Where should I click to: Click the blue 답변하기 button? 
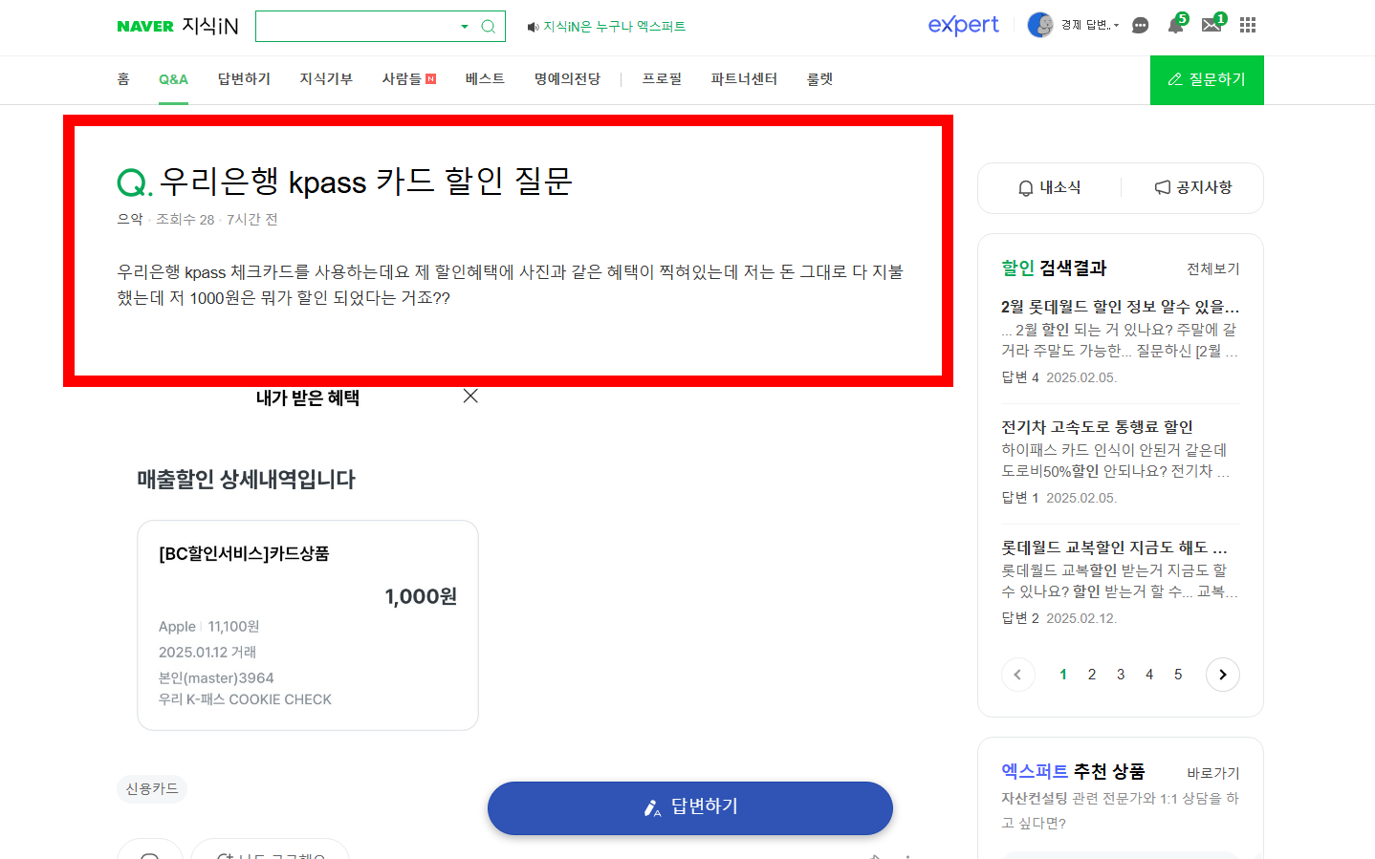[x=690, y=808]
